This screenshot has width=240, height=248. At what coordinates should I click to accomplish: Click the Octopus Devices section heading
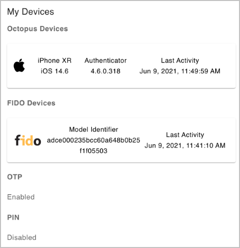(x=37, y=29)
